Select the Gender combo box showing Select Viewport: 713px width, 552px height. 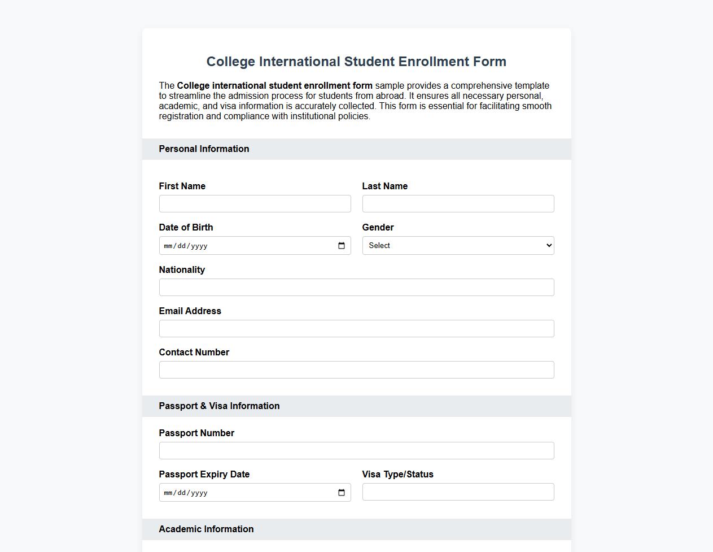click(458, 245)
